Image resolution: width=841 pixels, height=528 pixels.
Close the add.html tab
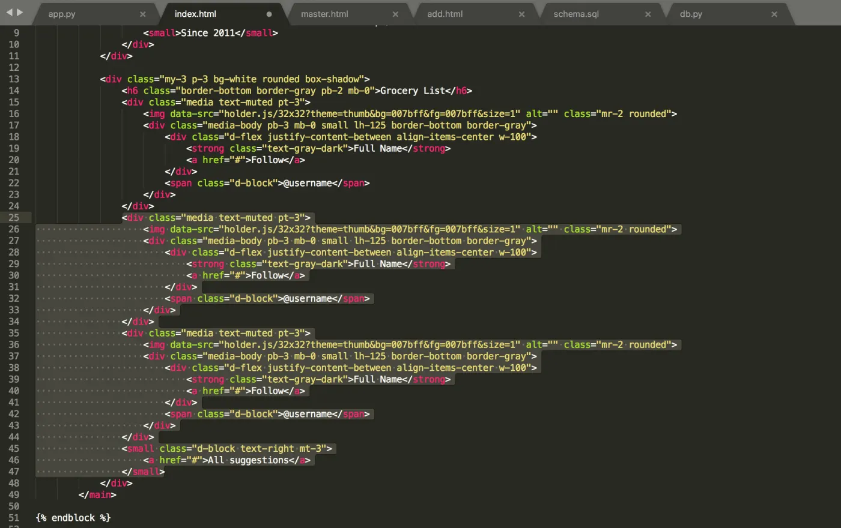(521, 14)
